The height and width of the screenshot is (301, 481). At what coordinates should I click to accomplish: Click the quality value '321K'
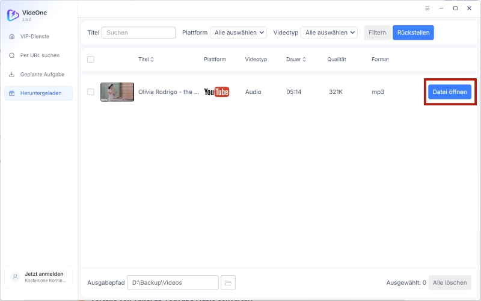click(x=335, y=92)
